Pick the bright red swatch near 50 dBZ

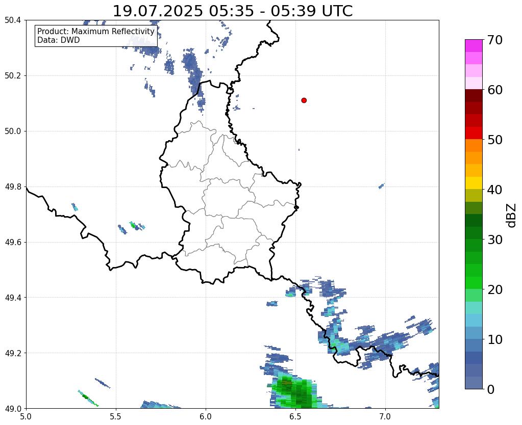(x=474, y=133)
